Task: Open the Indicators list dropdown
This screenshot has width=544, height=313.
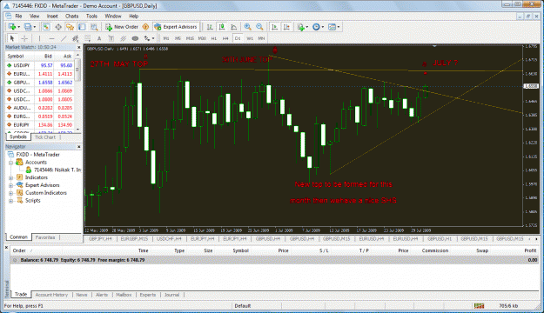Action: [x=307, y=27]
